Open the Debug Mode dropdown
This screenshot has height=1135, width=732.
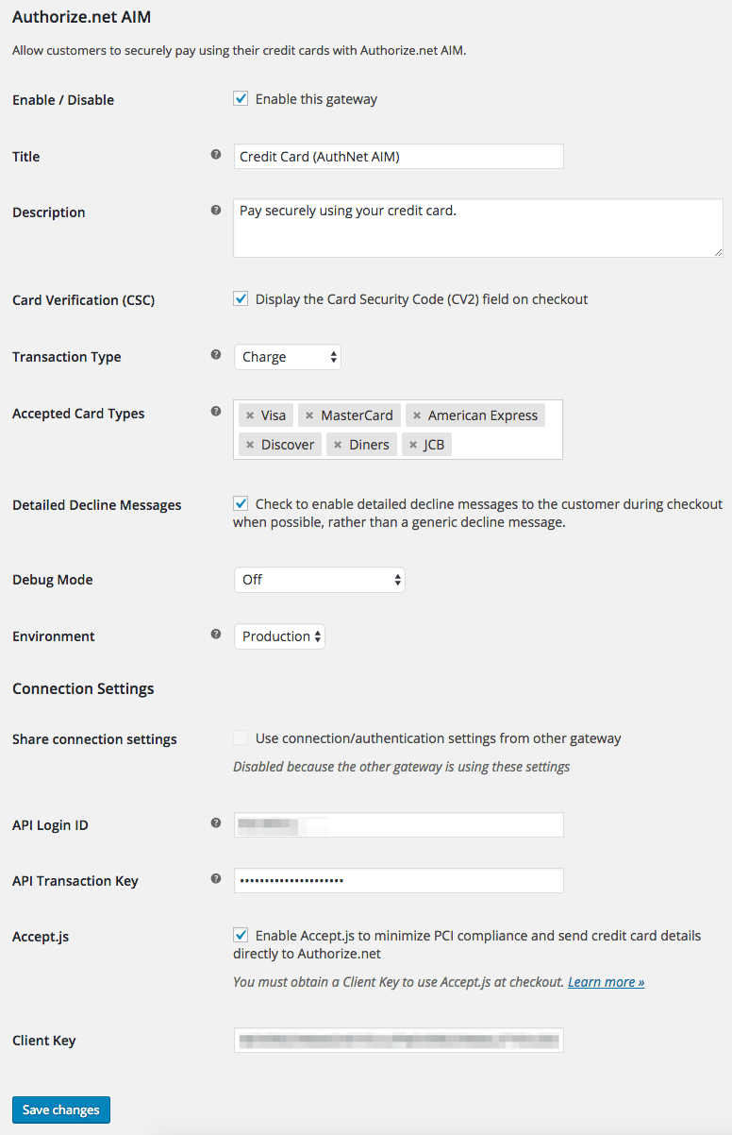click(x=320, y=579)
